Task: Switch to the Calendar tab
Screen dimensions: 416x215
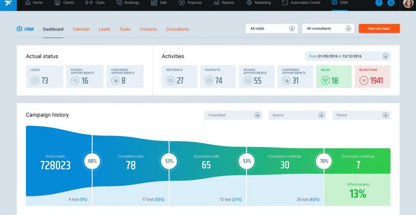Action: point(81,29)
